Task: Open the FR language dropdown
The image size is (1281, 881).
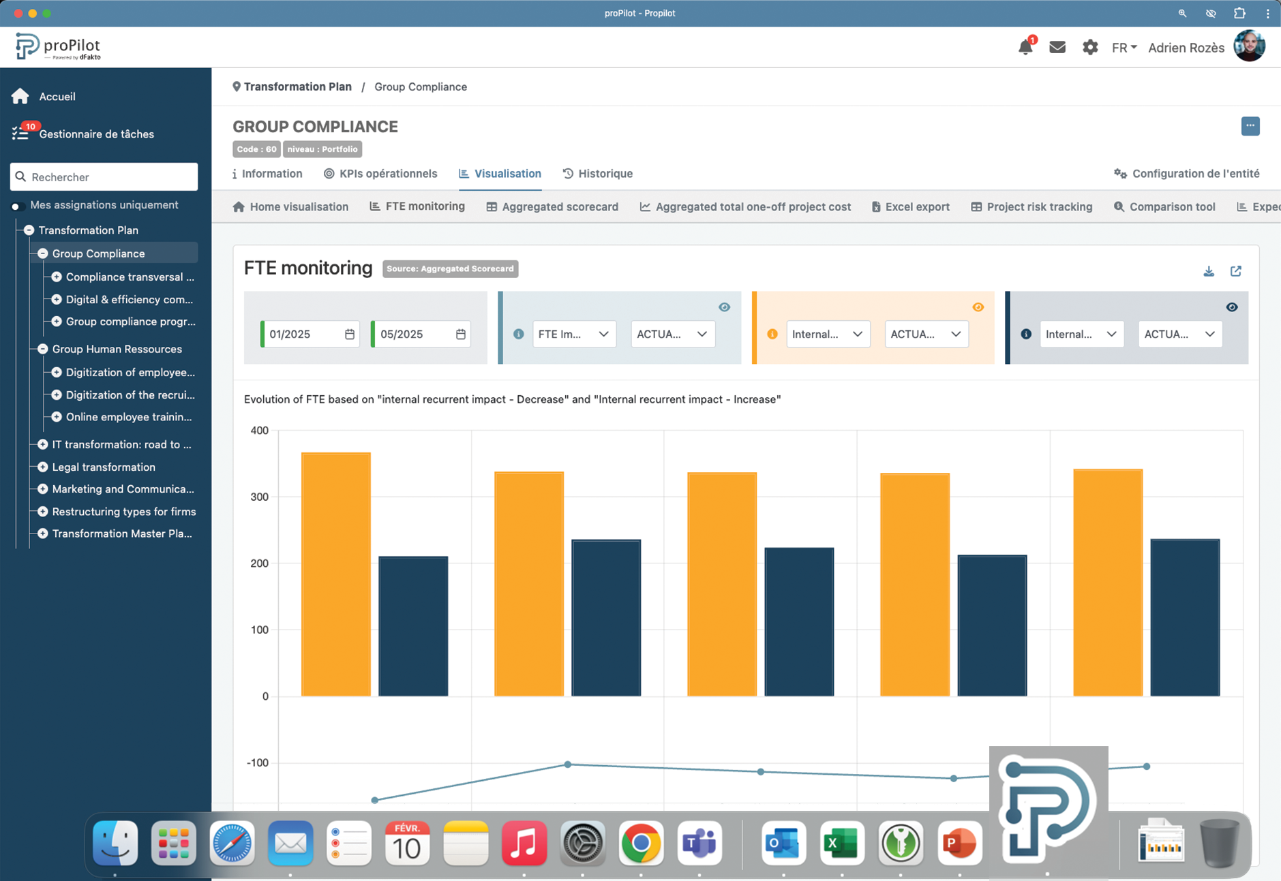Action: (1124, 48)
